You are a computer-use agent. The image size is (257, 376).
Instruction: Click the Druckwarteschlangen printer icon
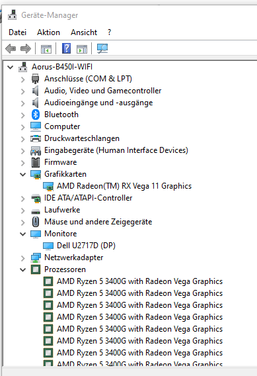pyautogui.click(x=36, y=138)
